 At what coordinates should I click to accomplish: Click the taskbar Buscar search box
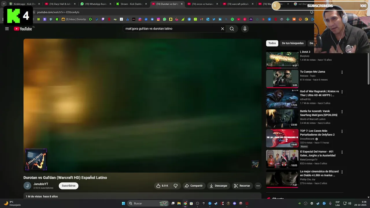149,203
